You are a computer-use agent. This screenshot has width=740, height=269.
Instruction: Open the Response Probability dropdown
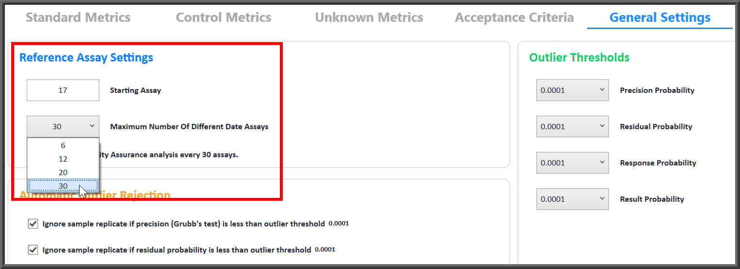[x=572, y=163]
